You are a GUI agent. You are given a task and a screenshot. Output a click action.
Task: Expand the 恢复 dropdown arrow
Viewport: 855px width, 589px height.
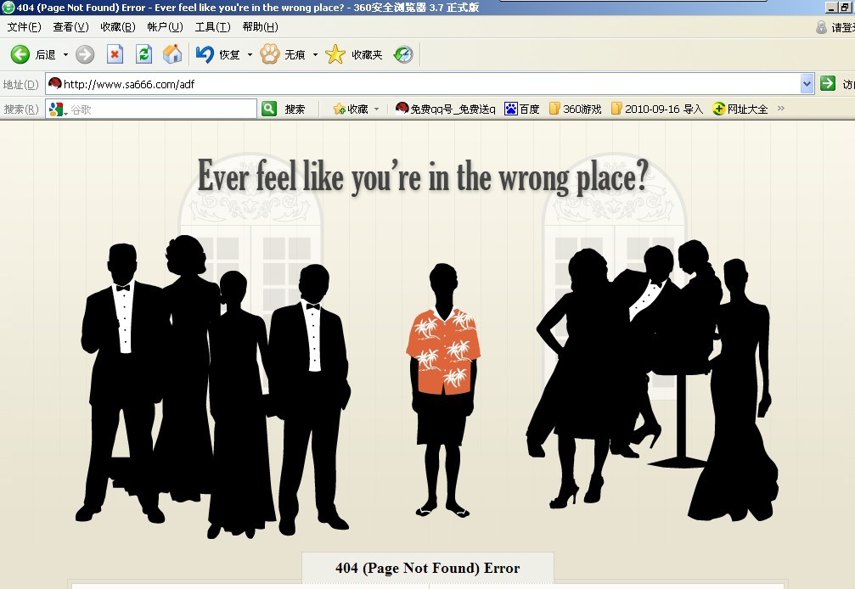pos(250,54)
